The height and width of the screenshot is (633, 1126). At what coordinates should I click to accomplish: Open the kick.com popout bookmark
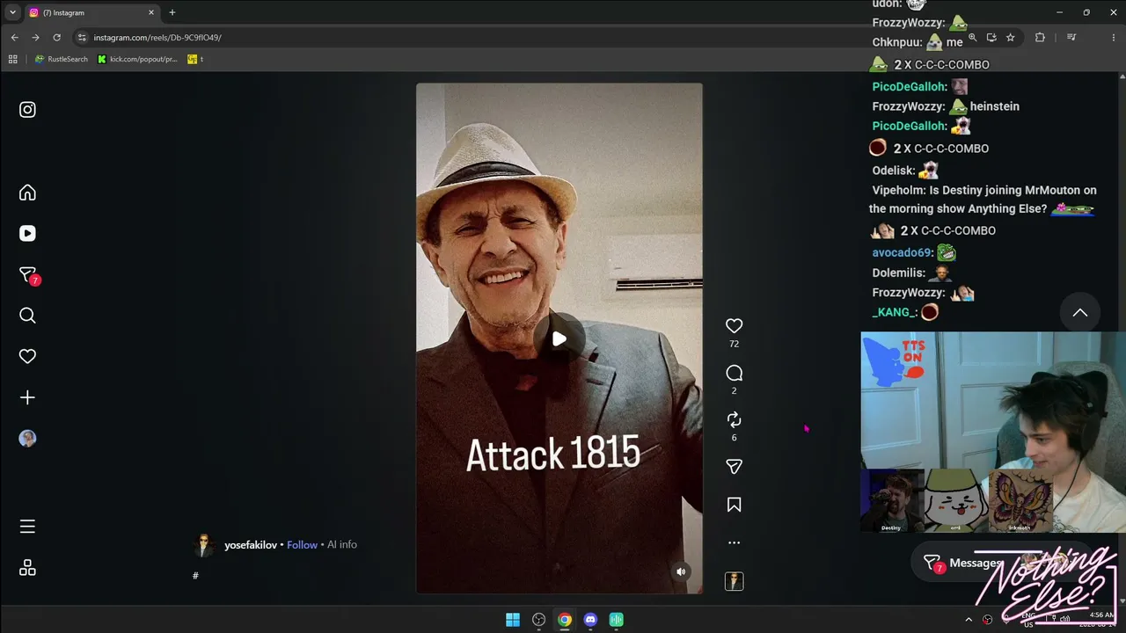(137, 59)
